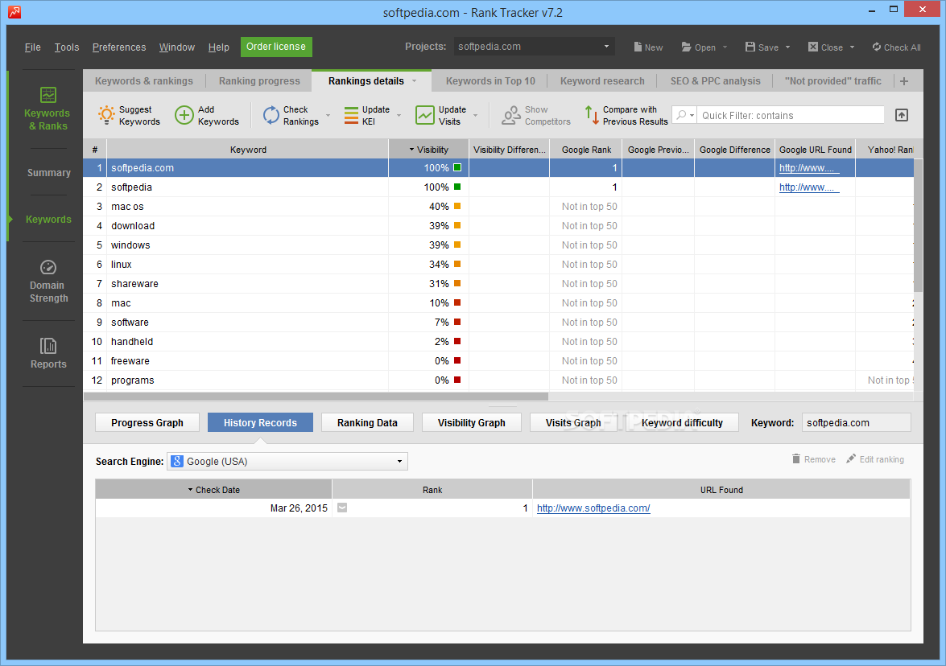
Task: Open the Keywords & Ranks sidebar module
Action: tap(48, 109)
